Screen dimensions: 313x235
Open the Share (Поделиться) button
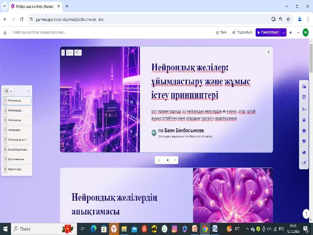pos(242,32)
